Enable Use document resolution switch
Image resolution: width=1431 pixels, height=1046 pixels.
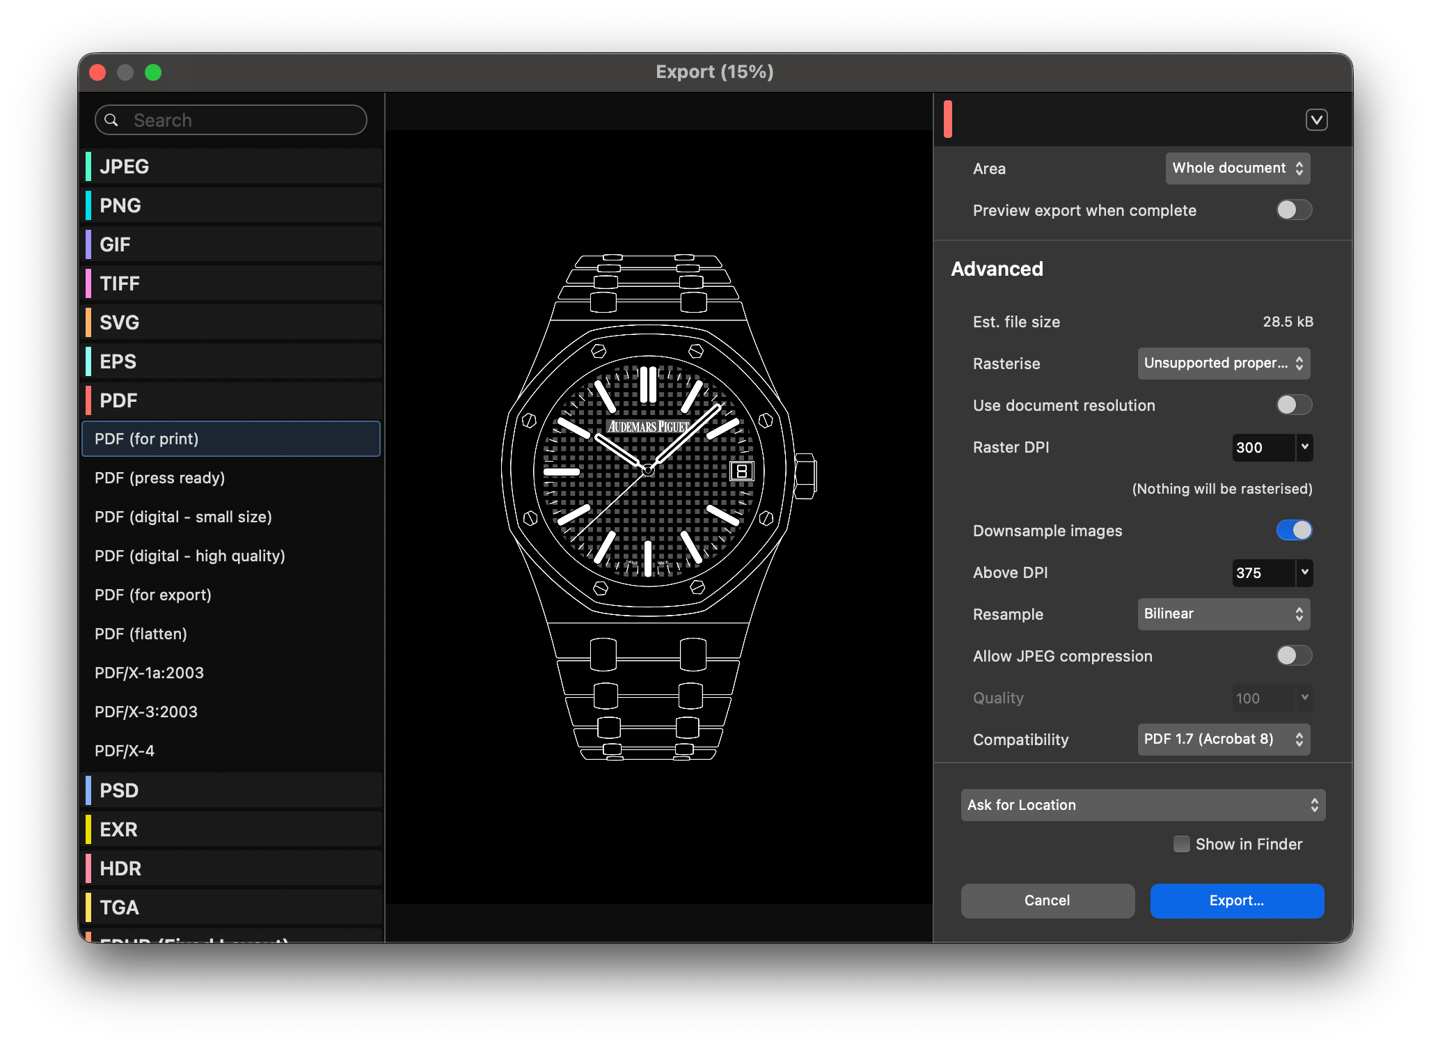(1294, 405)
